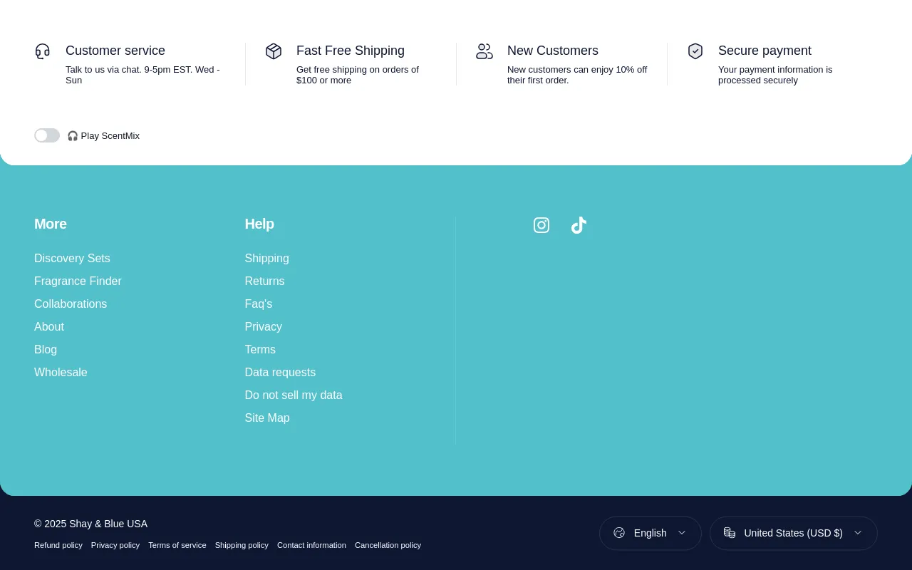The width and height of the screenshot is (912, 570).
Task: Go to the Fragrance Finder page
Action: coord(78,281)
